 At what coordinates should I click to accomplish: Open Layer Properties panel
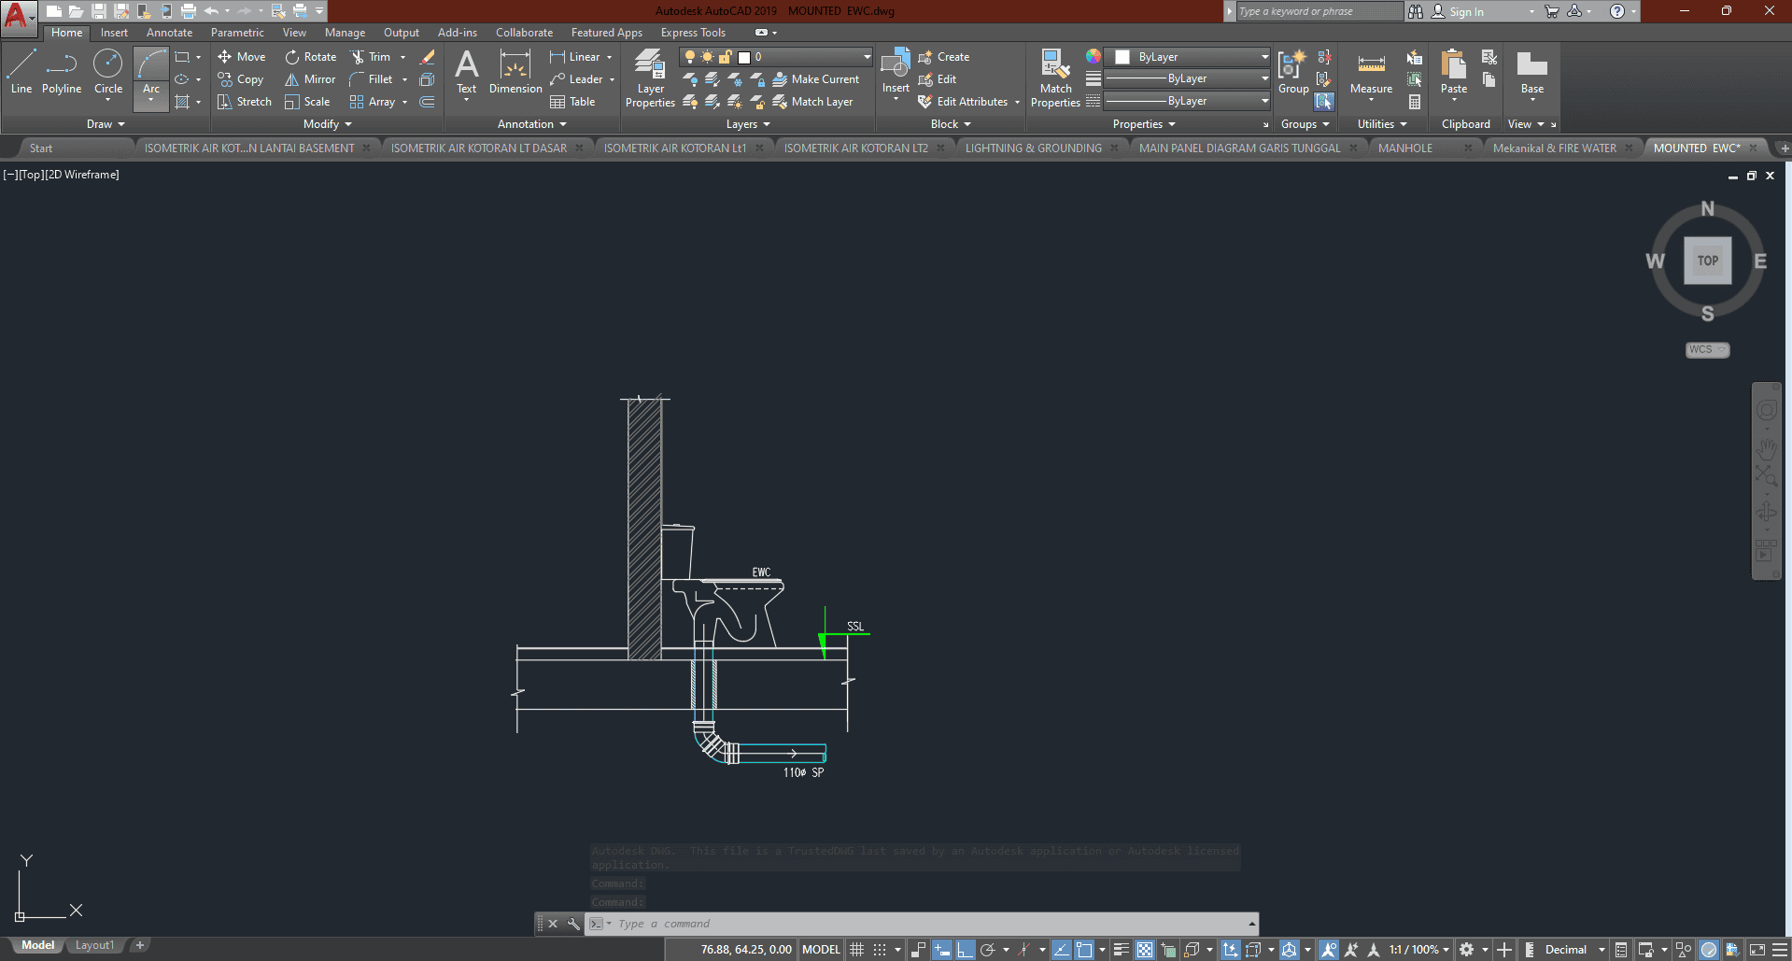point(650,78)
